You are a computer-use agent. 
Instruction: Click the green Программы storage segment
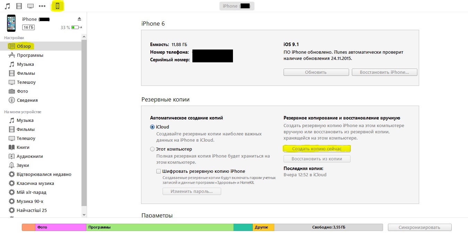pyautogui.click(x=160, y=227)
